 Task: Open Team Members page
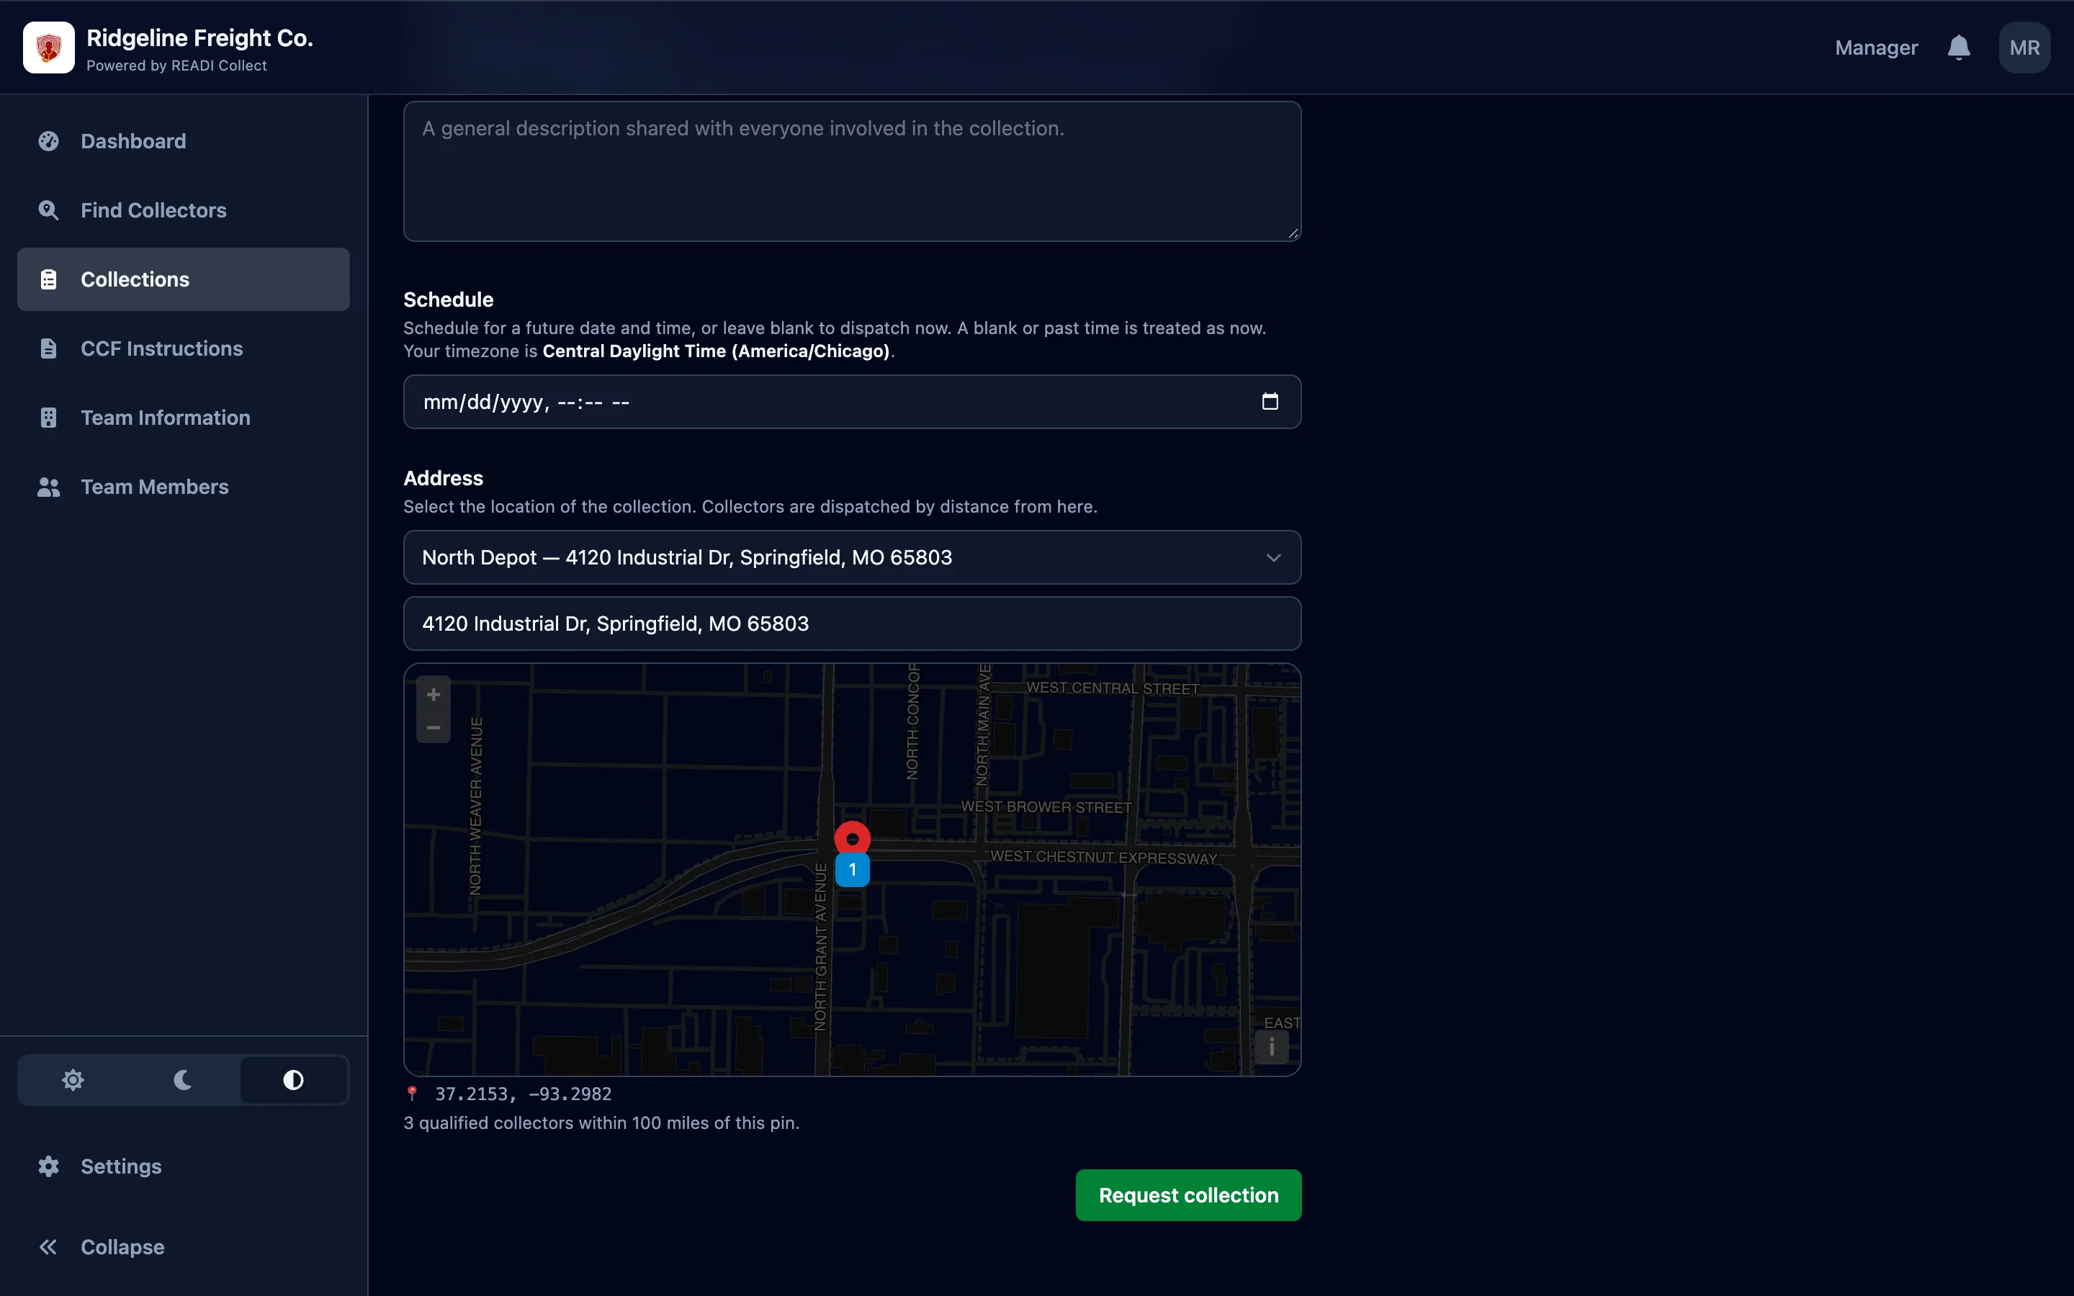pyautogui.click(x=184, y=487)
